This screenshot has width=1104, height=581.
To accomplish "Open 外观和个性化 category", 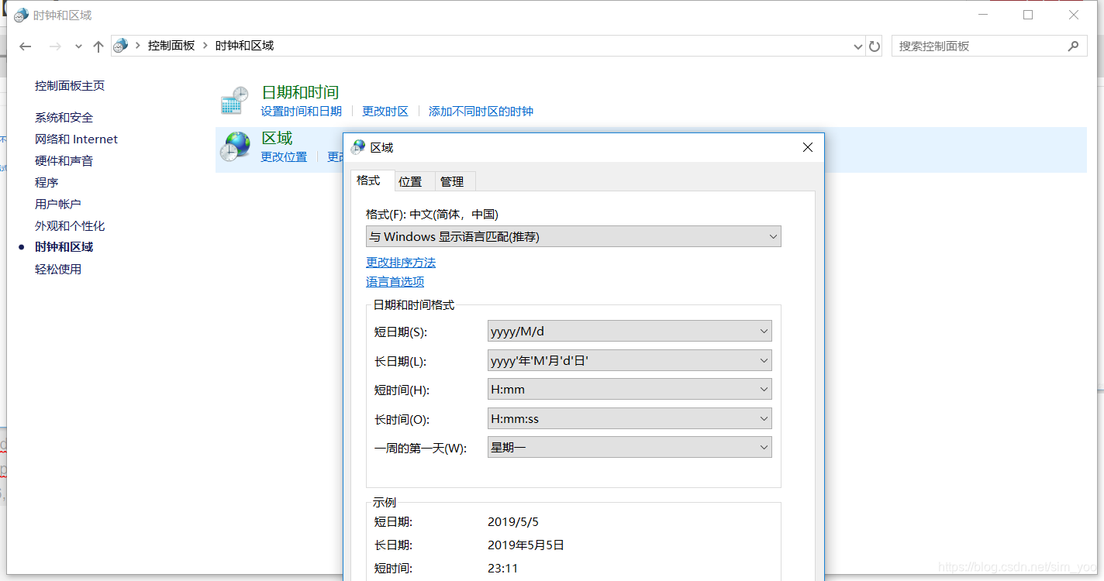I will (x=70, y=226).
